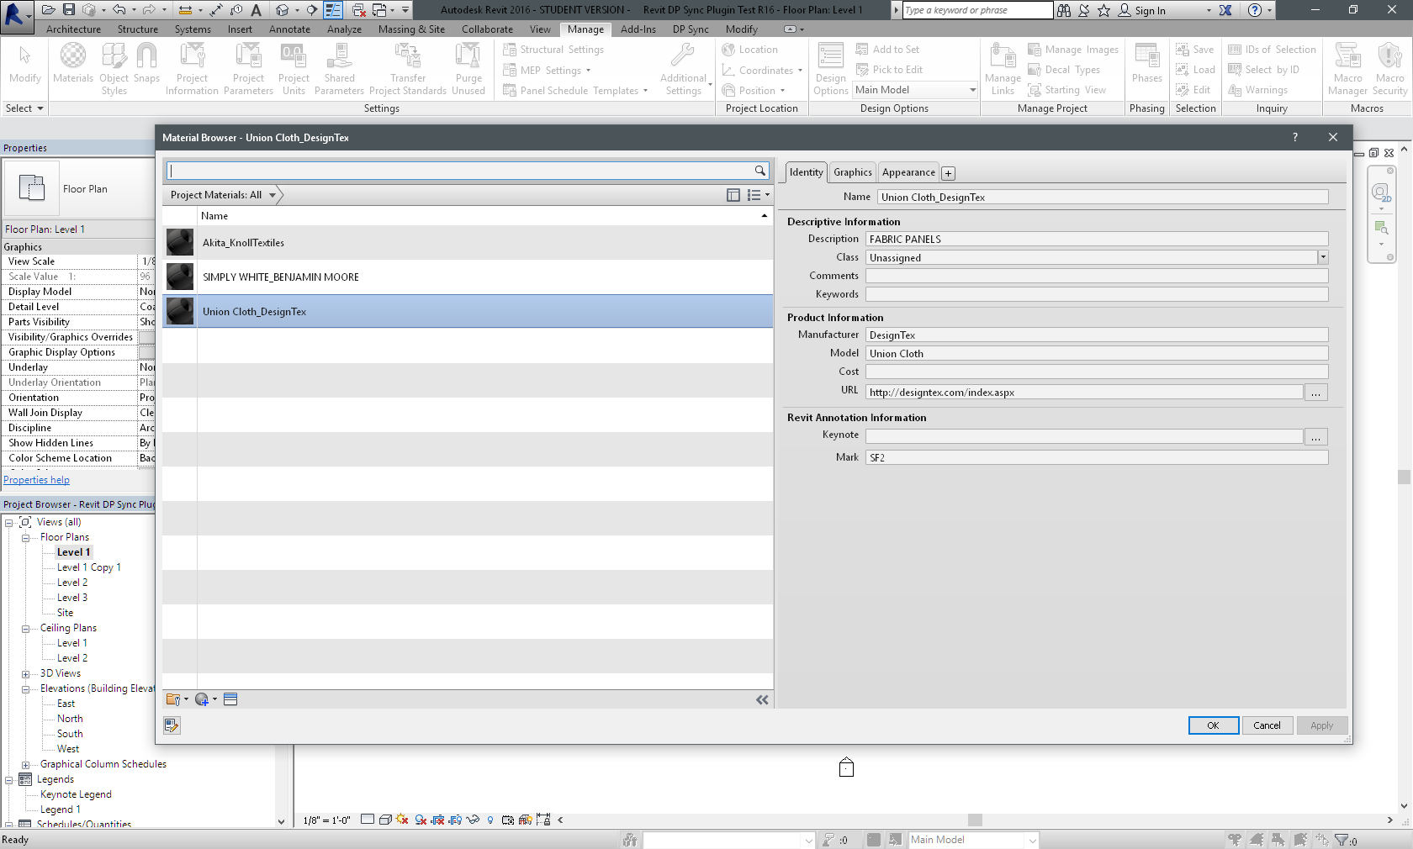Open asset browser icon at browser bottom

pyautogui.click(x=230, y=699)
